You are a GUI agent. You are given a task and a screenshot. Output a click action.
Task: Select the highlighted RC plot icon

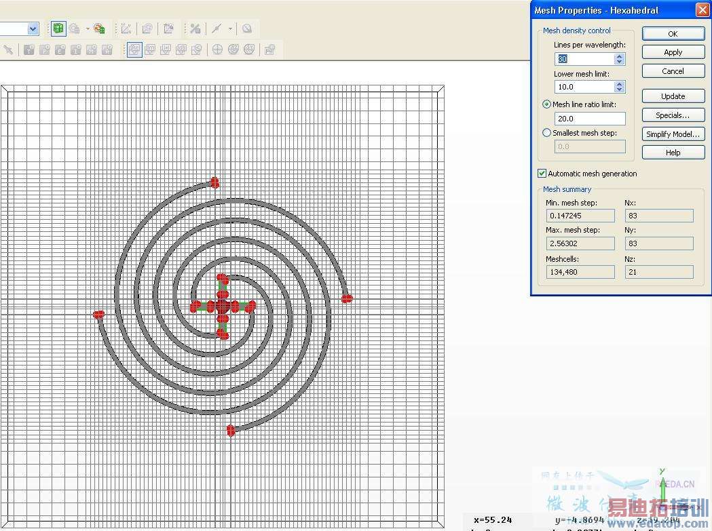(x=134, y=50)
